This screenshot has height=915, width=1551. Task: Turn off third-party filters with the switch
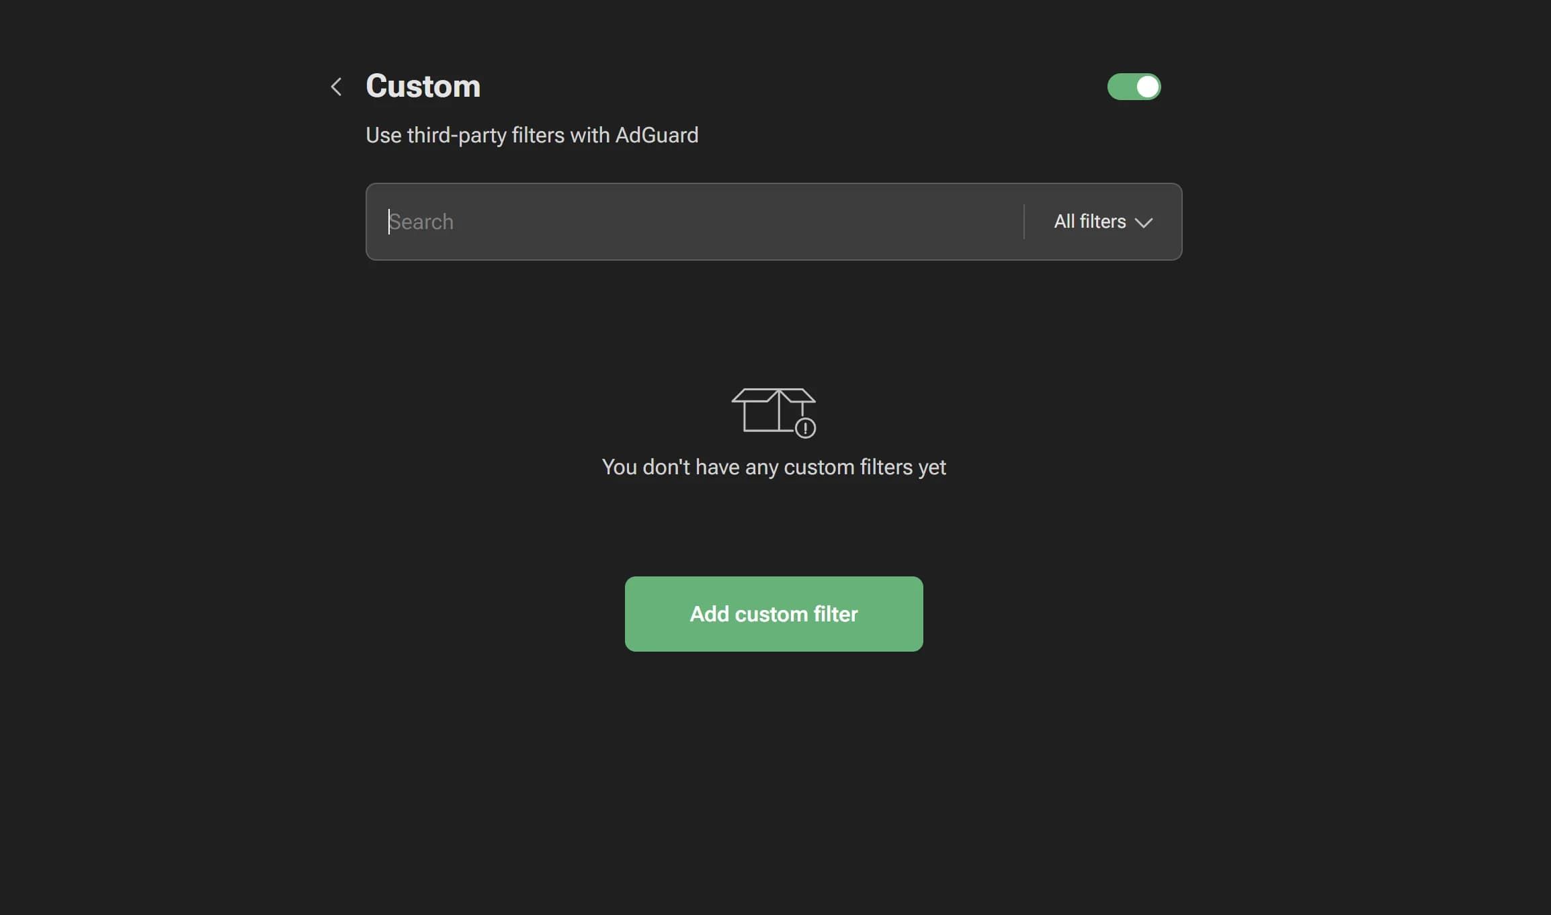tap(1134, 86)
